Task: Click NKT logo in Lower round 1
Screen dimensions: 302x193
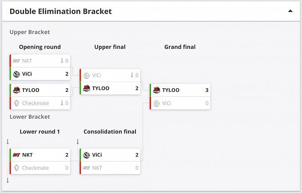Action: pyautogui.click(x=16, y=155)
